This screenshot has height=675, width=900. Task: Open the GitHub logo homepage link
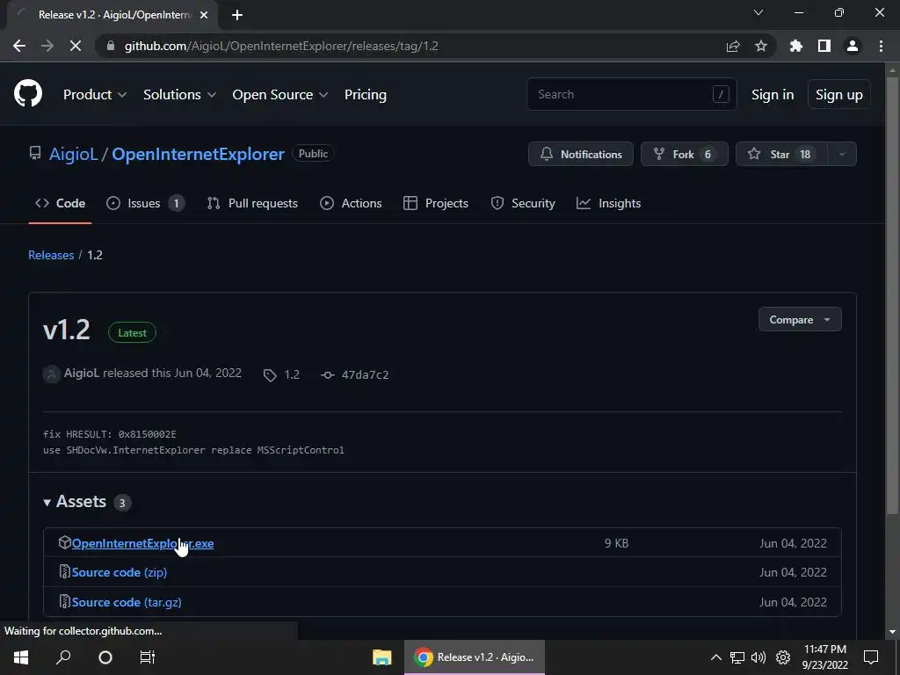pos(27,94)
